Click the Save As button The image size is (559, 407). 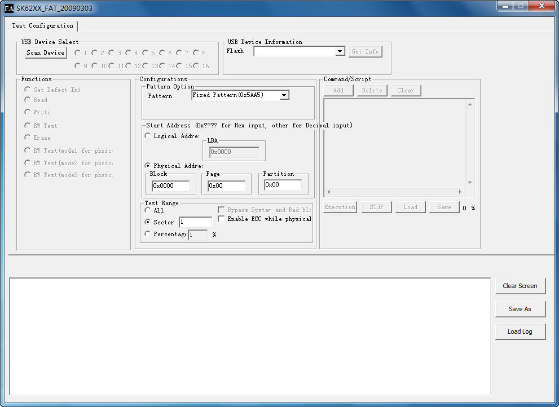520,309
